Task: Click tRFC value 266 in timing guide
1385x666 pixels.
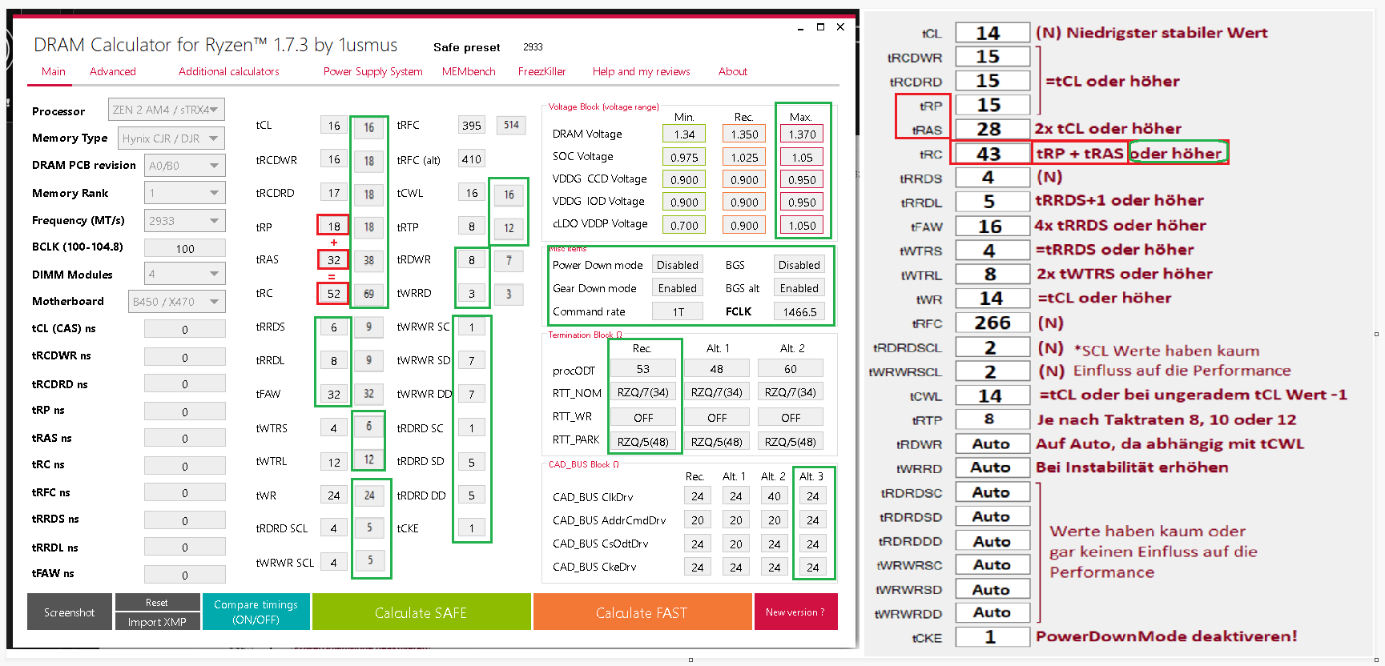Action: (x=992, y=323)
